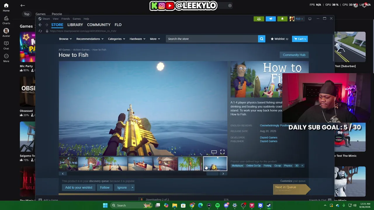Add more tags with the plus button
The image size is (374, 210).
click(x=302, y=166)
